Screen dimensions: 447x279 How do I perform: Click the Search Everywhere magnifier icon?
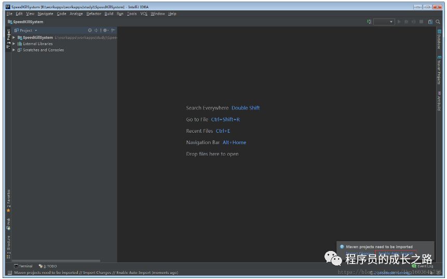pyautogui.click(x=438, y=22)
